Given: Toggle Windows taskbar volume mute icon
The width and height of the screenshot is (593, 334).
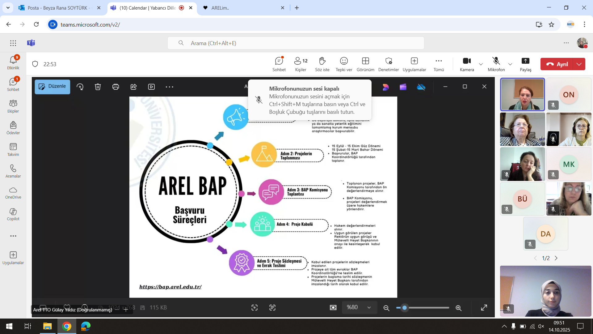Looking at the screenshot, I should [x=541, y=326].
